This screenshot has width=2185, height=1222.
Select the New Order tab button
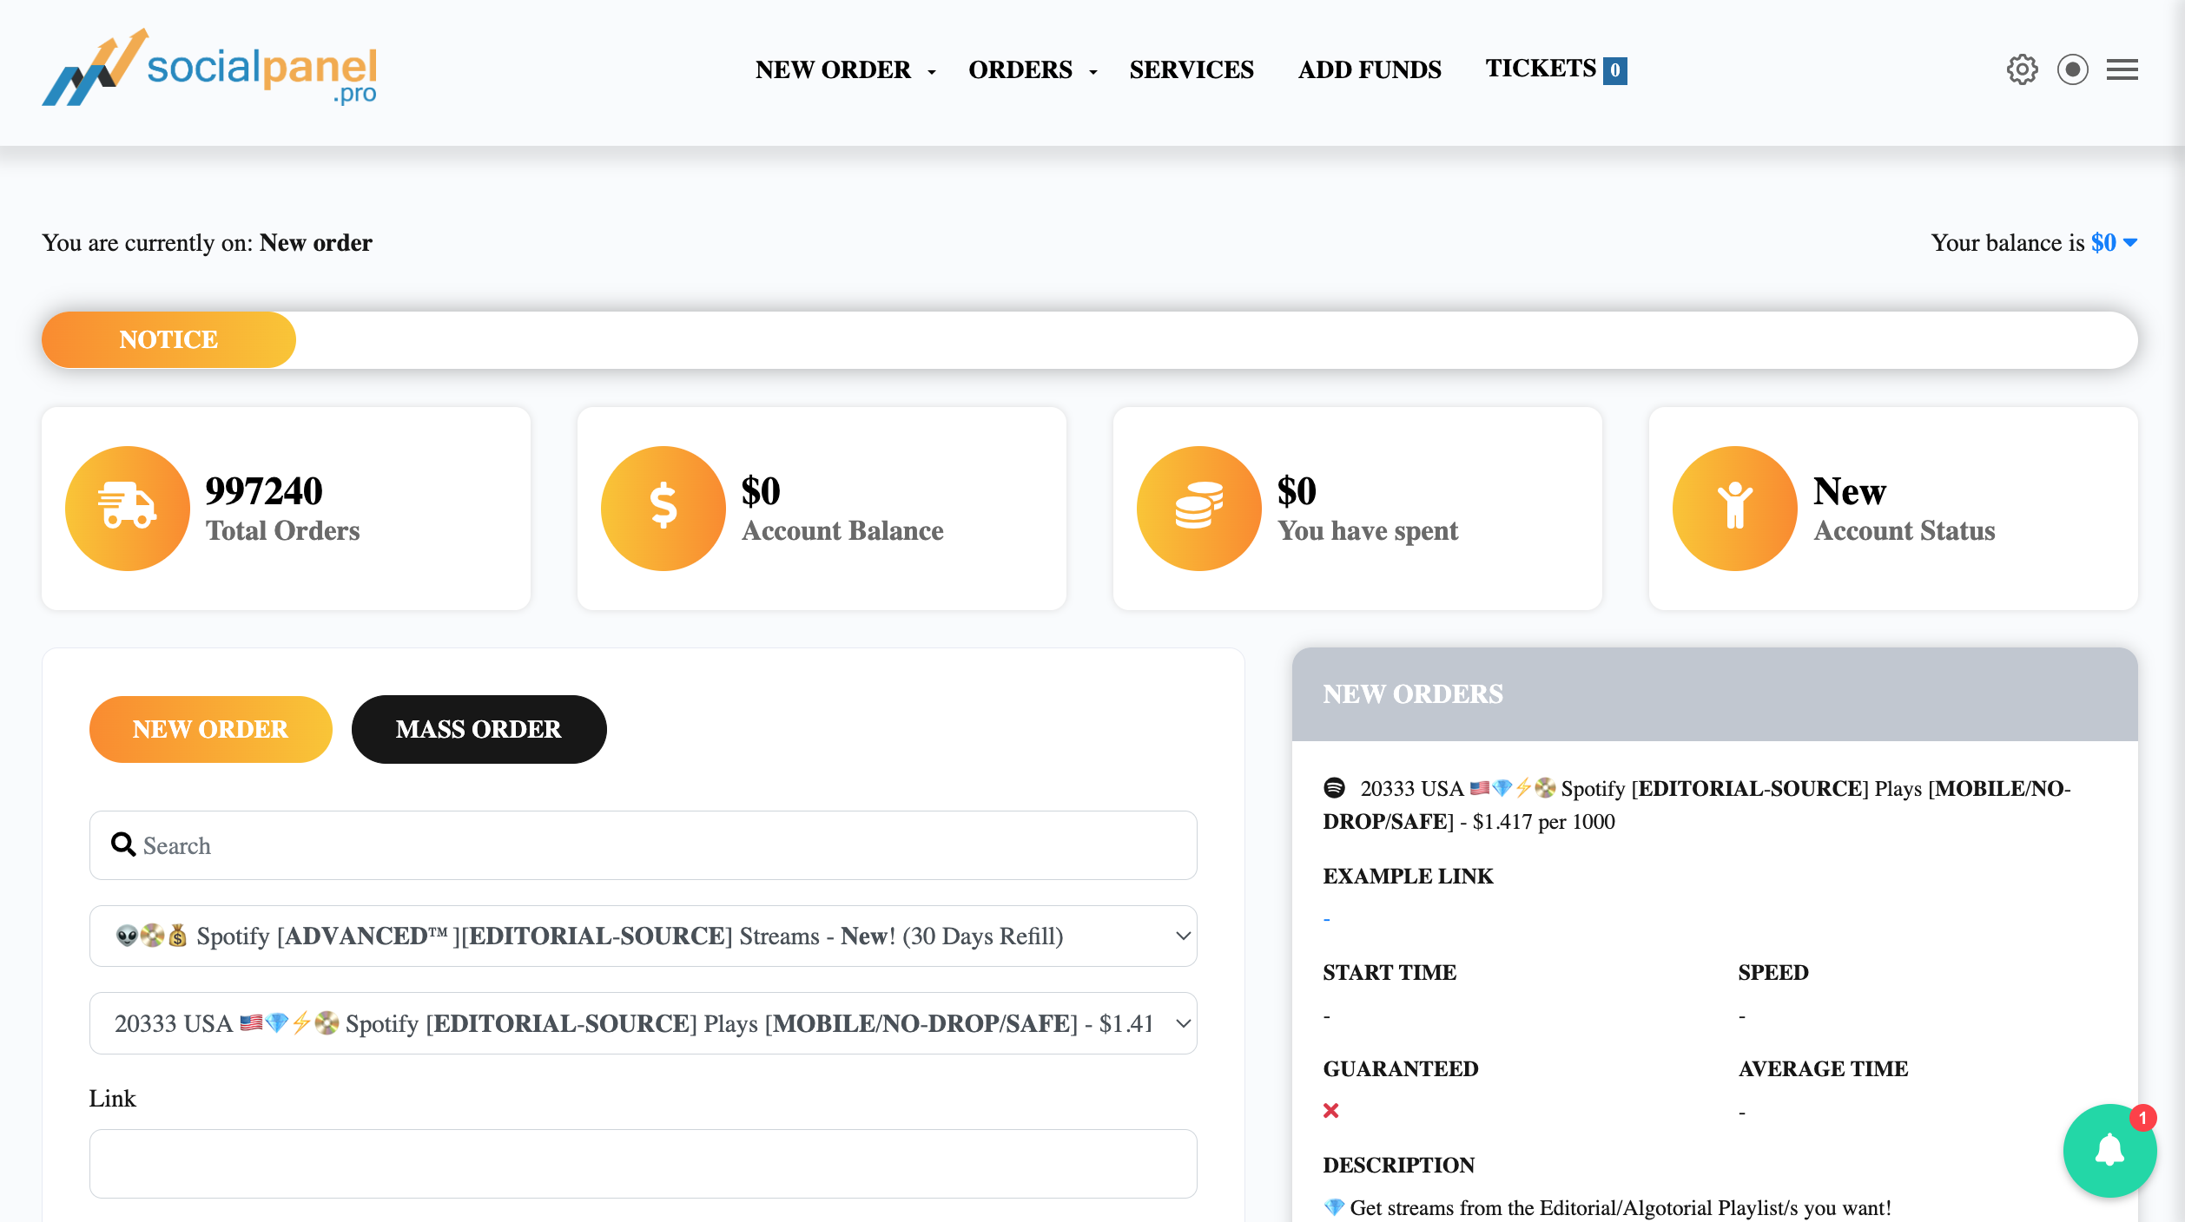pyautogui.click(x=210, y=729)
